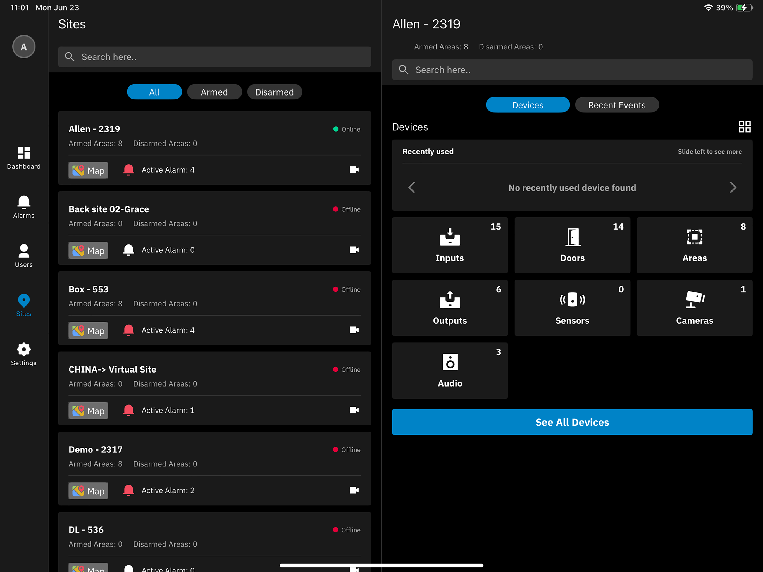763x572 pixels.
Task: Switch to the Devices tab
Action: click(x=528, y=105)
